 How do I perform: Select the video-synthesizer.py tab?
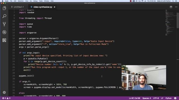(43, 7)
